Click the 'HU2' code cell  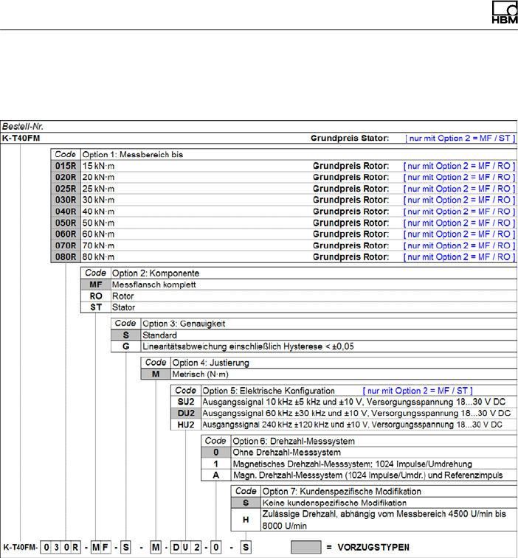pyautogui.click(x=186, y=425)
